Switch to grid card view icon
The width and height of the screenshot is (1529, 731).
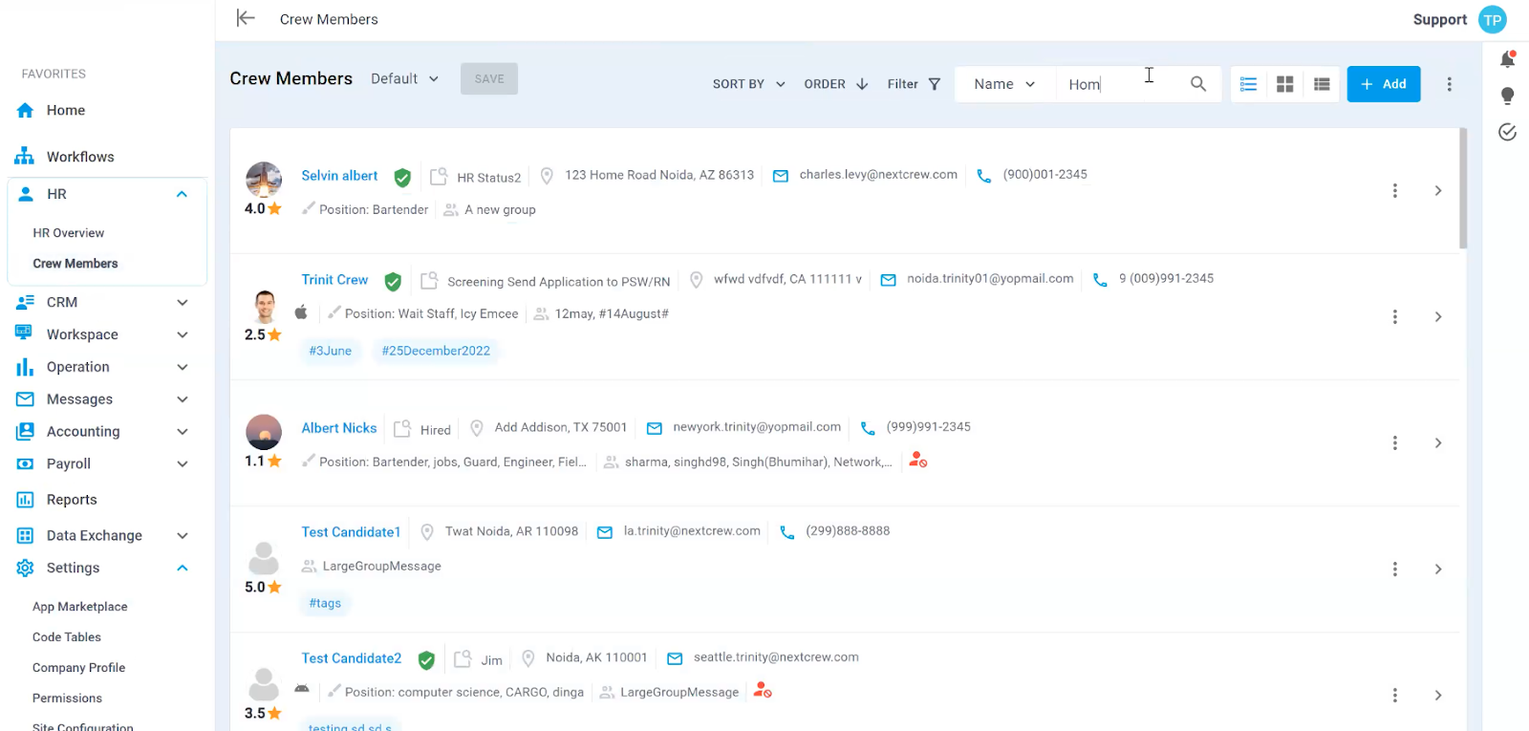click(x=1285, y=84)
